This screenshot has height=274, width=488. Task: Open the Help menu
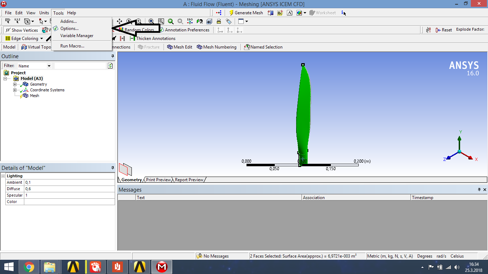click(x=71, y=13)
